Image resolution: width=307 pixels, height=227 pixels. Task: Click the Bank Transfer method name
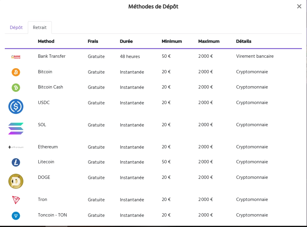[x=52, y=56]
